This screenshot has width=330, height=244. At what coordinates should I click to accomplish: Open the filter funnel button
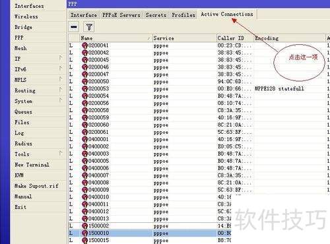pos(89,27)
